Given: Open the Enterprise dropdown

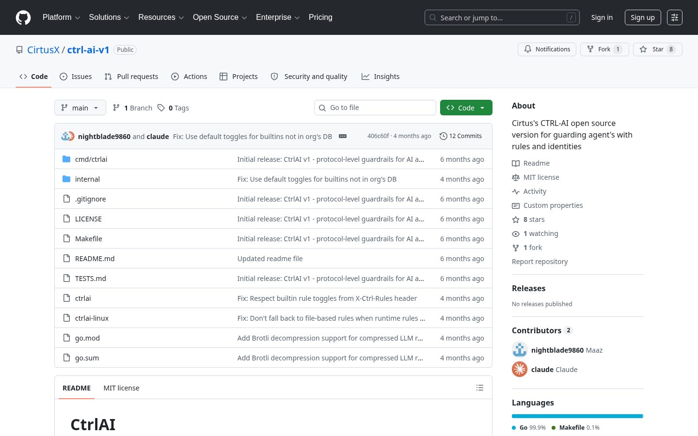Looking at the screenshot, I should [x=278, y=17].
